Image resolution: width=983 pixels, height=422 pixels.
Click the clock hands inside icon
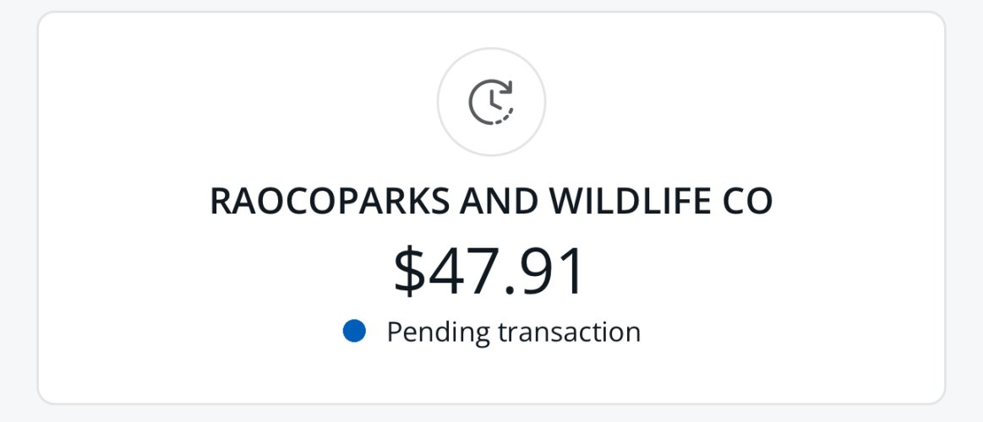click(495, 100)
